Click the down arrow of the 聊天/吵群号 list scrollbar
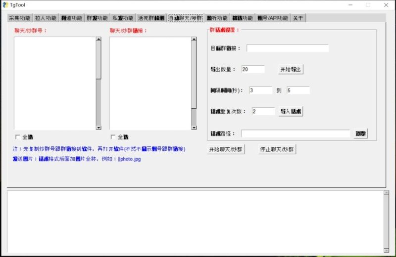This screenshot has height=257, width=396. pos(99,128)
